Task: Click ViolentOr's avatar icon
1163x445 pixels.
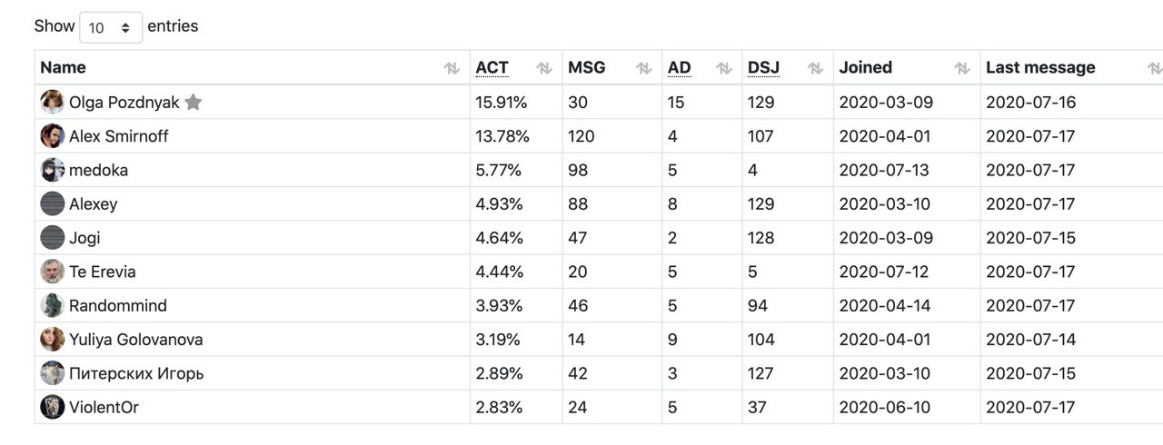Action: [x=52, y=407]
